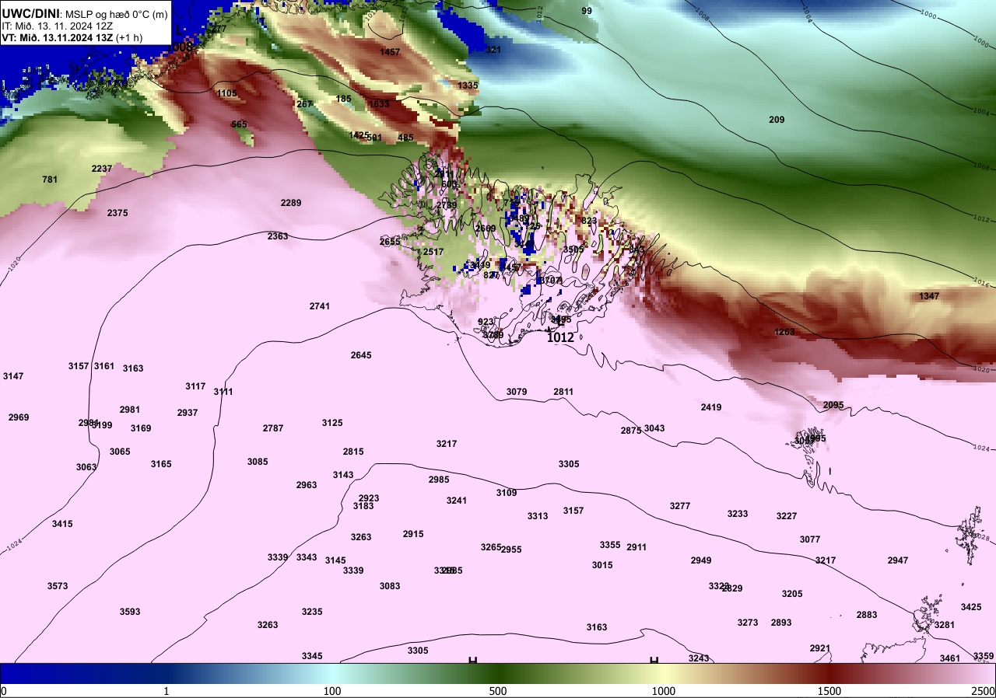This screenshot has width=996, height=698.
Task: Select the 1012 pressure label near the coast
Action: [x=560, y=337]
